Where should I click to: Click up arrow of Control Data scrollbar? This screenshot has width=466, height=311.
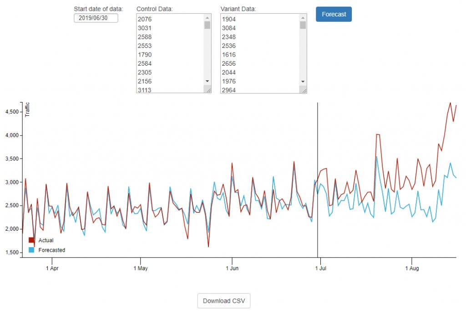click(x=207, y=18)
